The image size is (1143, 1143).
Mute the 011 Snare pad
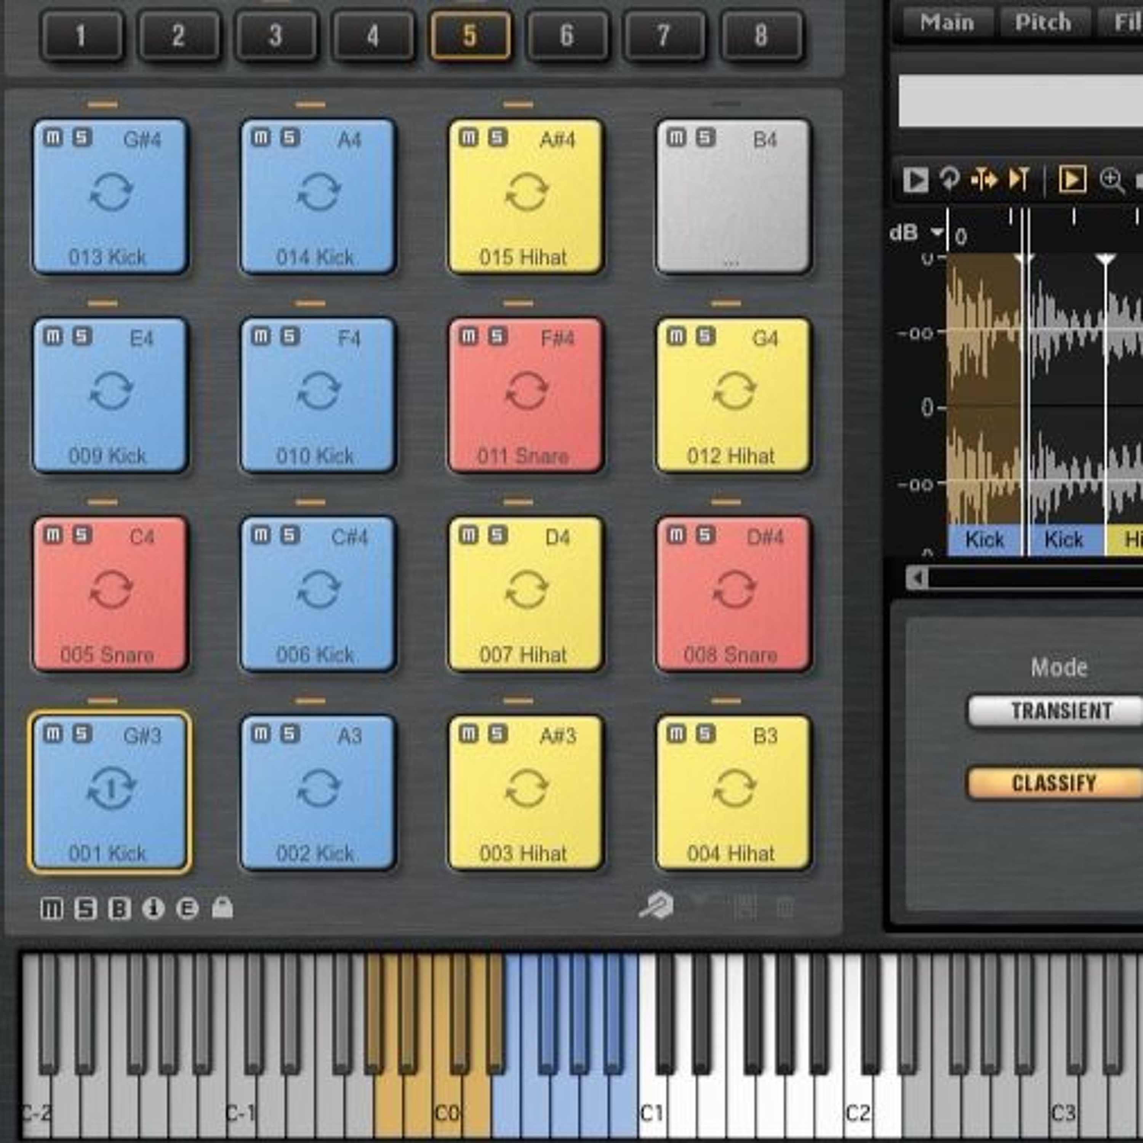tap(469, 336)
